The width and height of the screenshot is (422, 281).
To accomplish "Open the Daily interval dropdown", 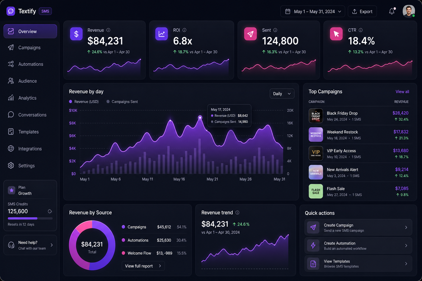I will tap(282, 94).
